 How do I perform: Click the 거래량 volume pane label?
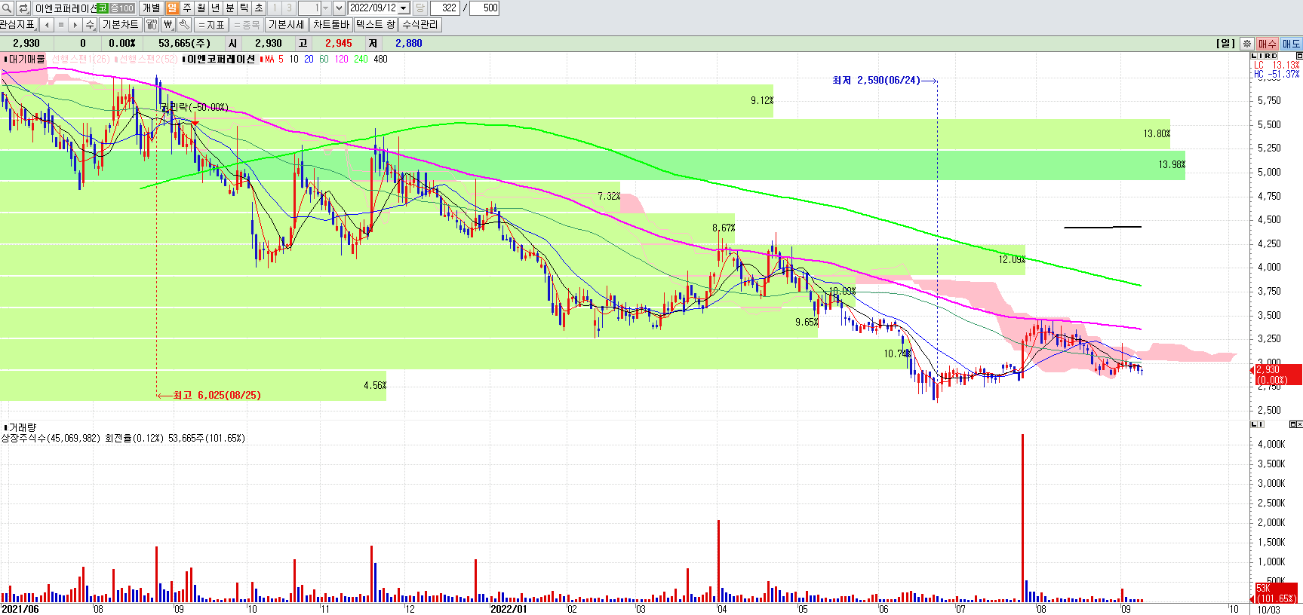pos(22,427)
